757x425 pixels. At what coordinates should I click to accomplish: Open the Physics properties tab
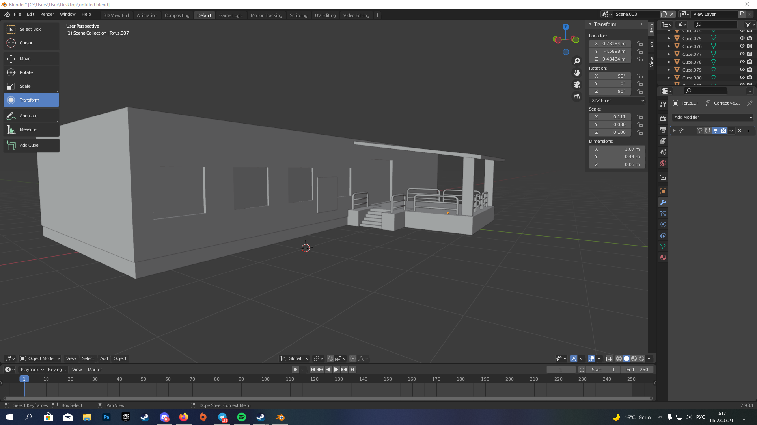(663, 224)
